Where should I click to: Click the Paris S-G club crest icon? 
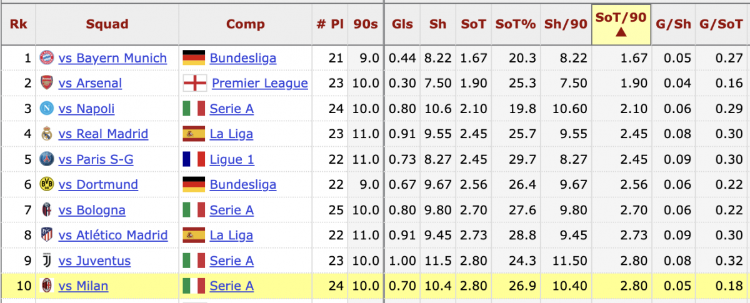click(46, 159)
